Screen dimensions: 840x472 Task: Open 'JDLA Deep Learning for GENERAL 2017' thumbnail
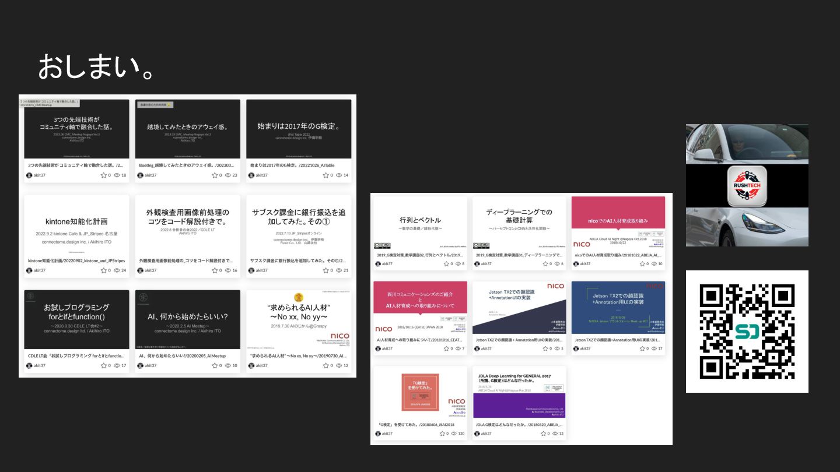pos(519,392)
